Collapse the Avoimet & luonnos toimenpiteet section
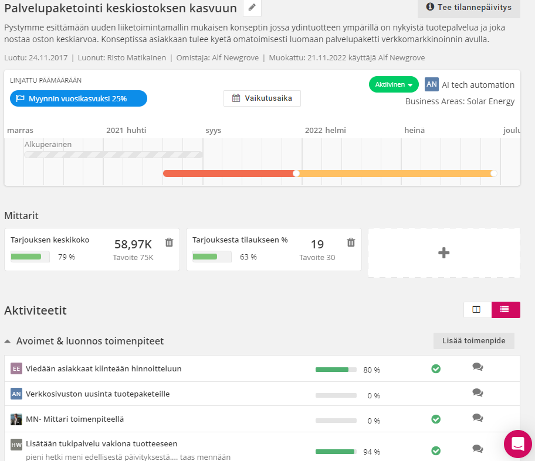Screen dimensions: 535x461 (8, 341)
